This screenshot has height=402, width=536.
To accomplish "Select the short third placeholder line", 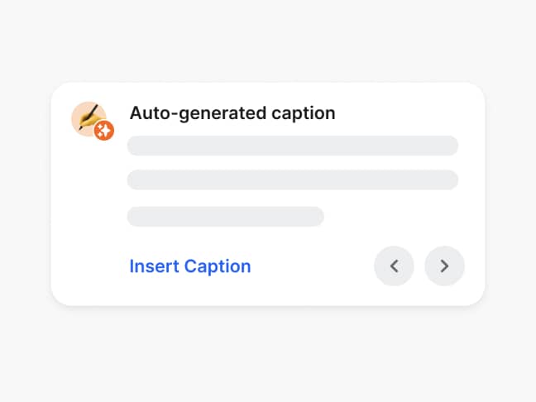I will [x=225, y=216].
